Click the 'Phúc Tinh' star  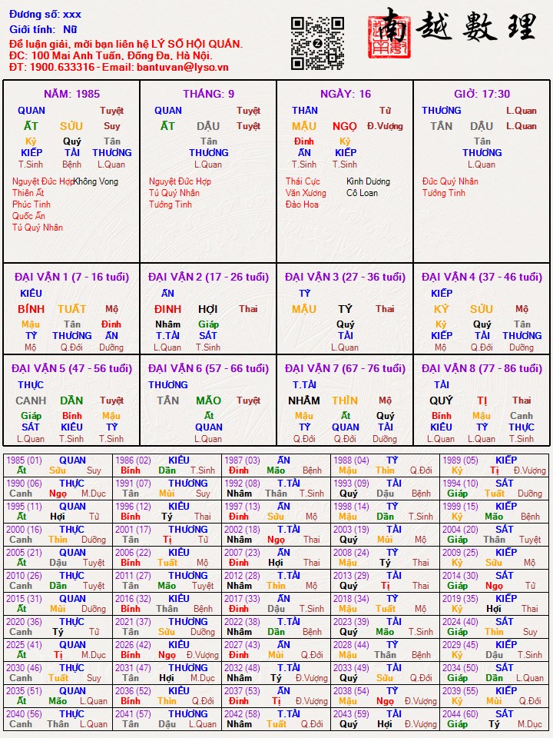click(x=31, y=204)
